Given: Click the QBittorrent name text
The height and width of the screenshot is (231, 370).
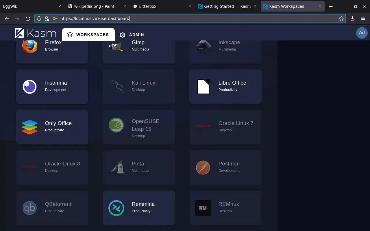Looking at the screenshot, I should pyautogui.click(x=58, y=204).
